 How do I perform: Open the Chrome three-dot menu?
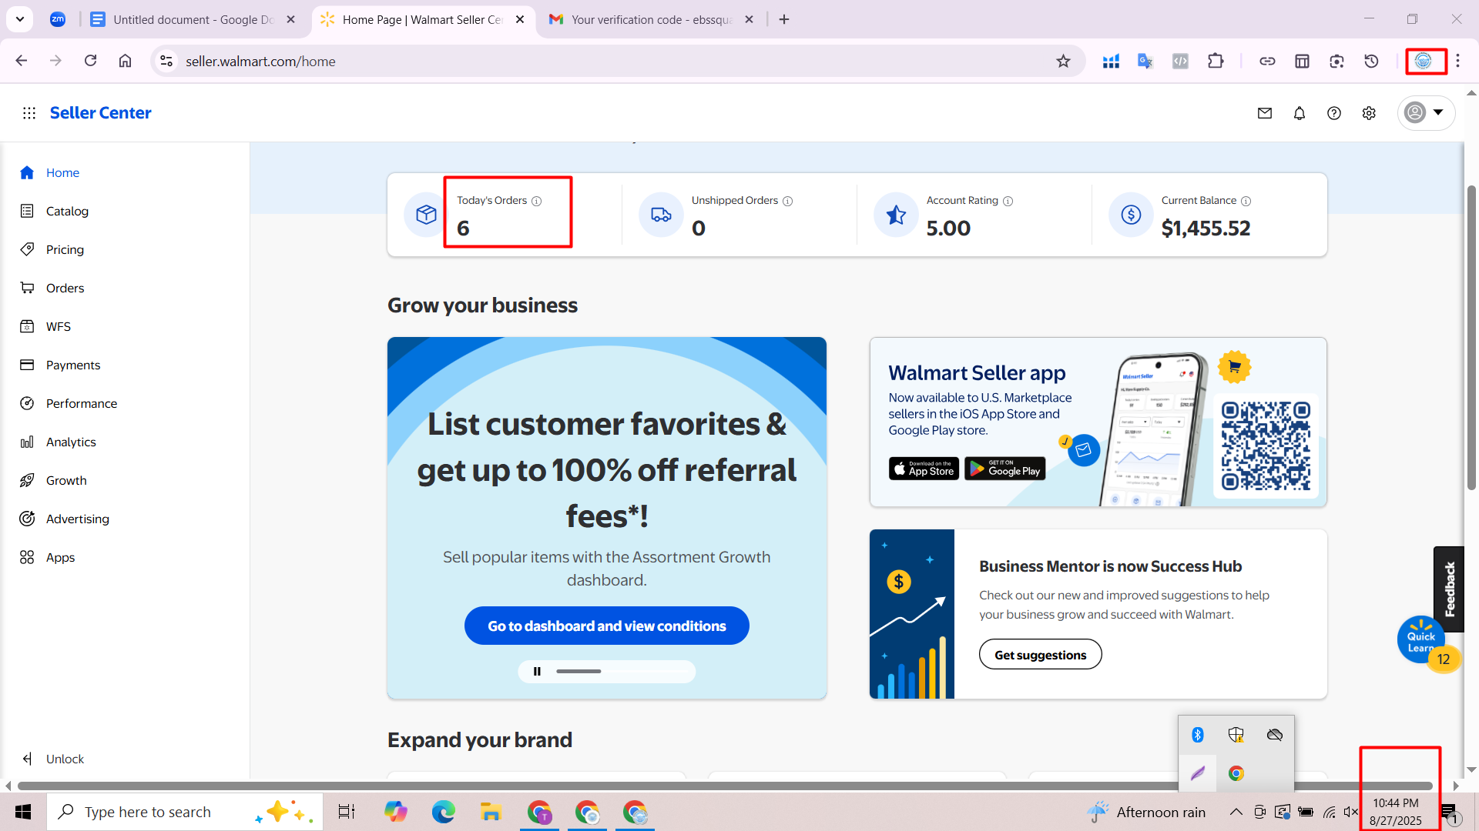(1457, 61)
